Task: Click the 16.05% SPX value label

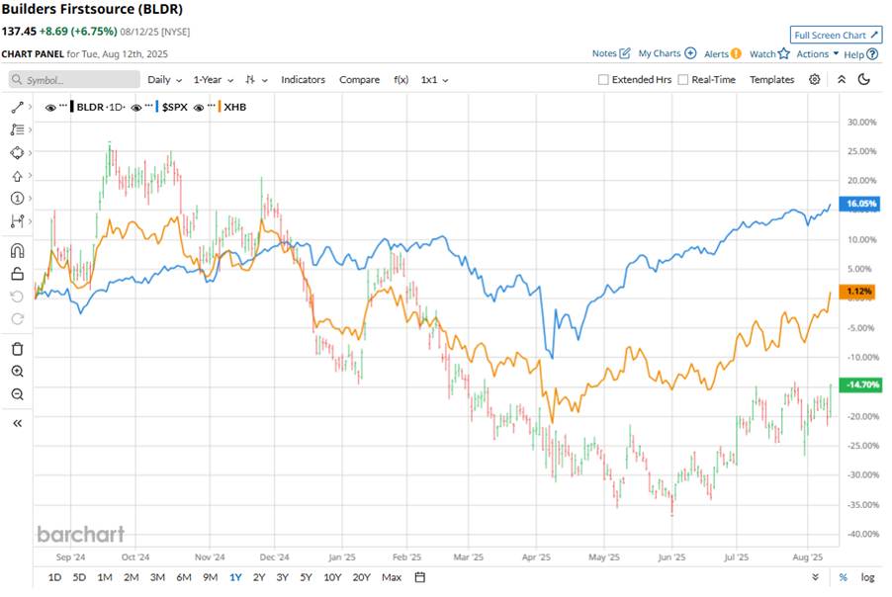Action: [859, 204]
